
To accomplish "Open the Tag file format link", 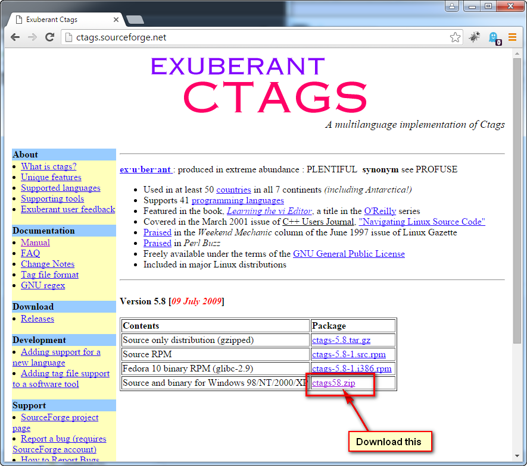I will click(50, 275).
